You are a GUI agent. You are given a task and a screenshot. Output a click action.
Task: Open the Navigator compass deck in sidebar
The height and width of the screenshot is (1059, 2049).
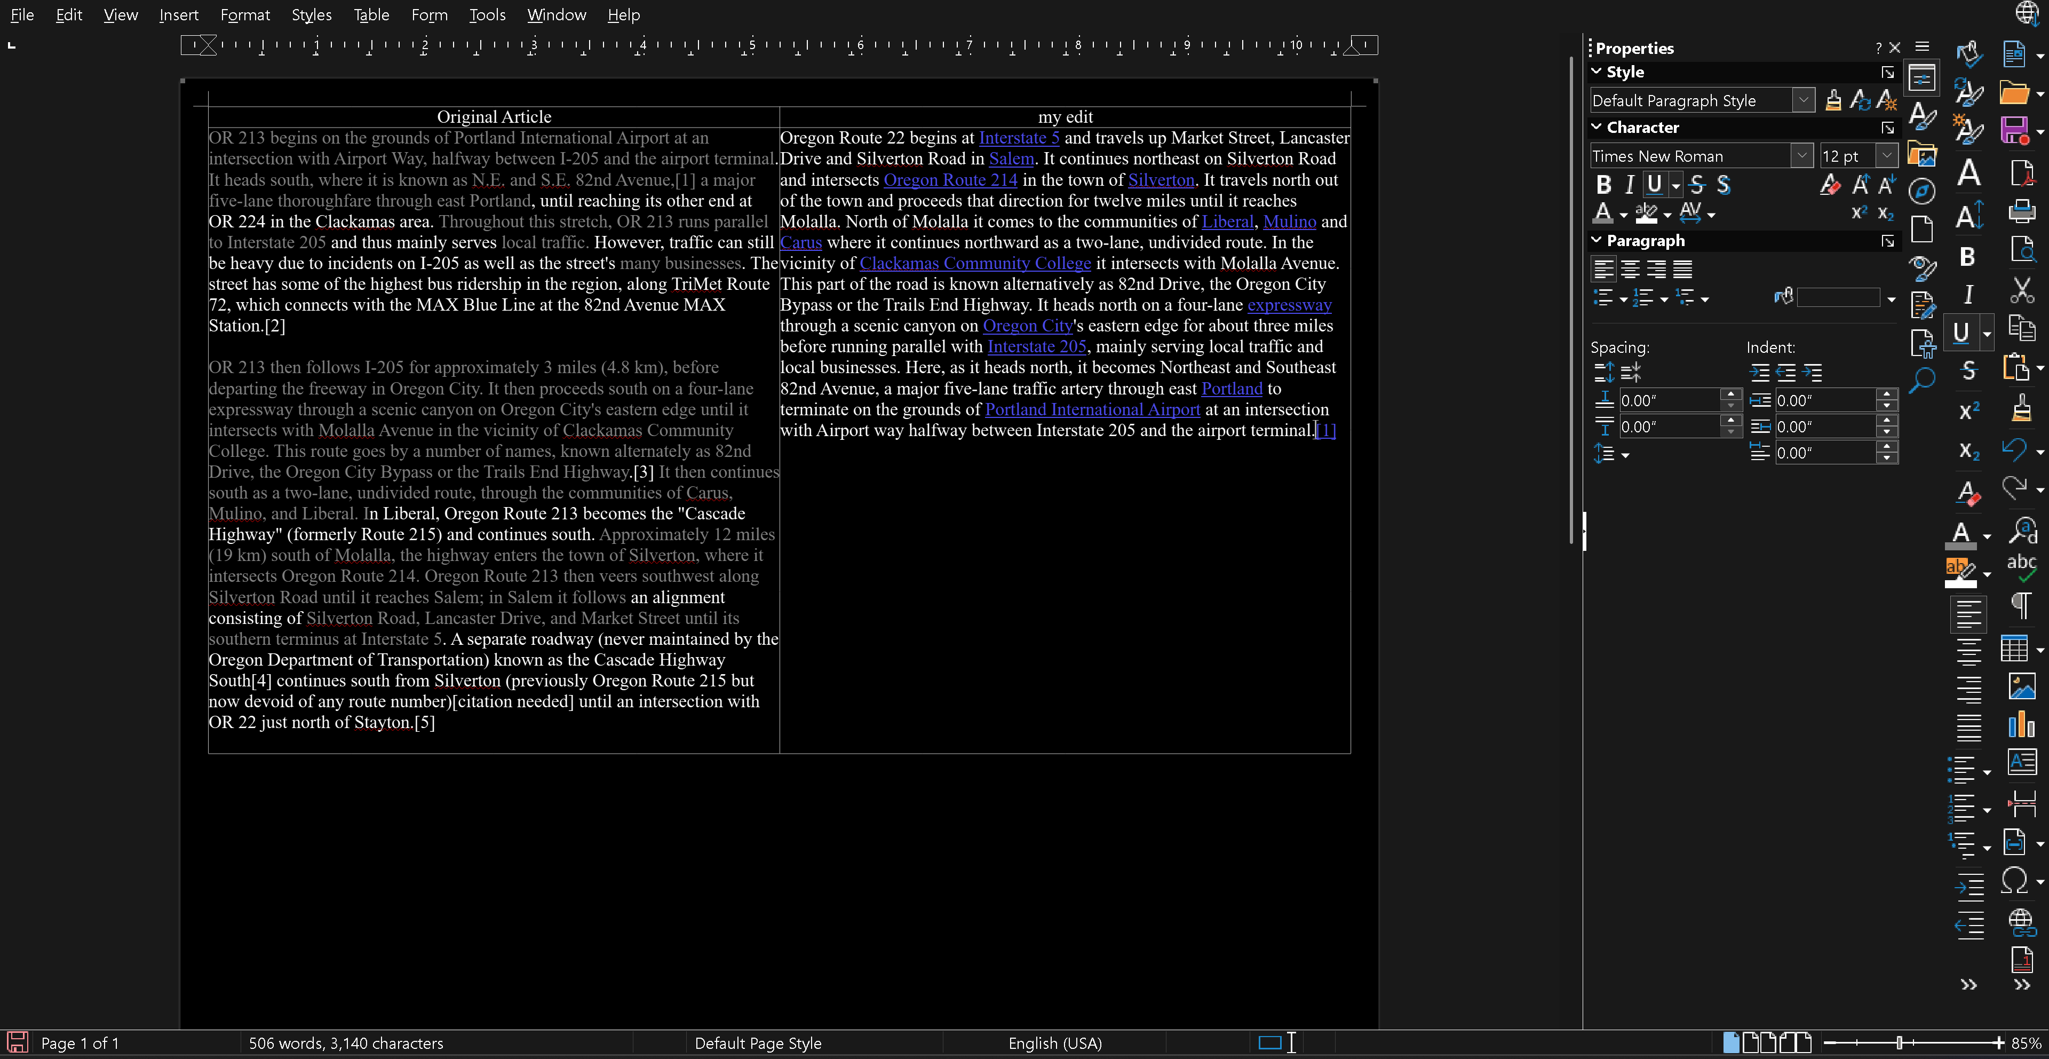(x=1921, y=191)
